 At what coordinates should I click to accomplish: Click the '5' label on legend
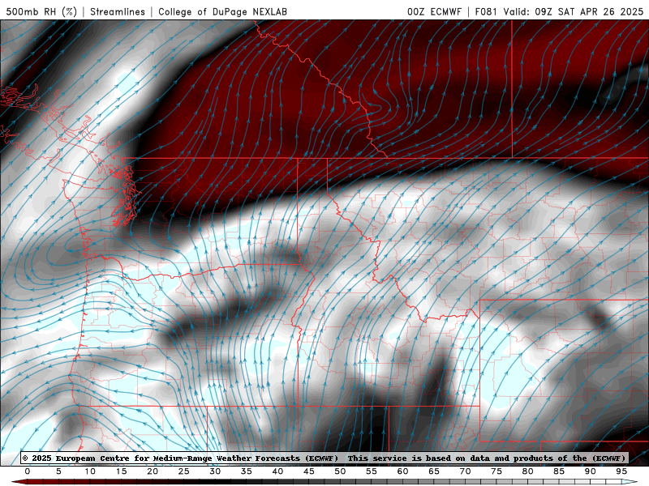(58, 471)
